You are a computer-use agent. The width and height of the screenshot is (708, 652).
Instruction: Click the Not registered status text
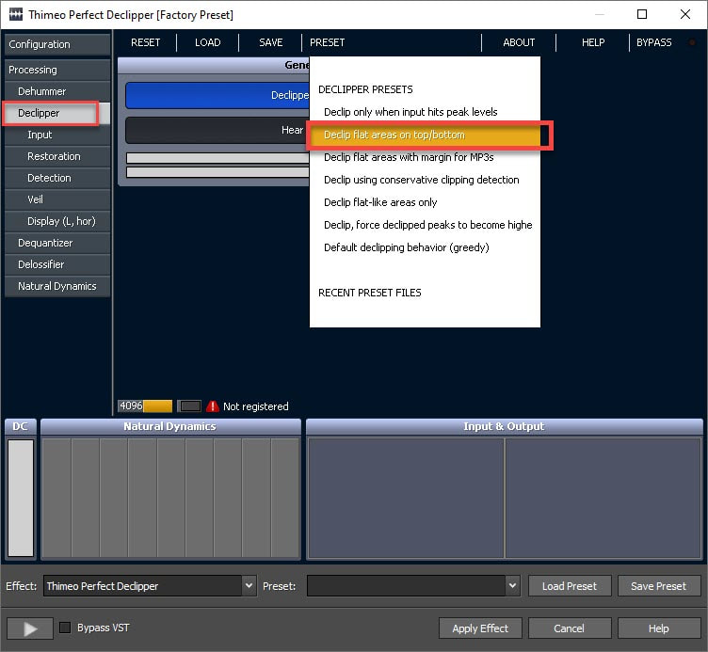[255, 406]
